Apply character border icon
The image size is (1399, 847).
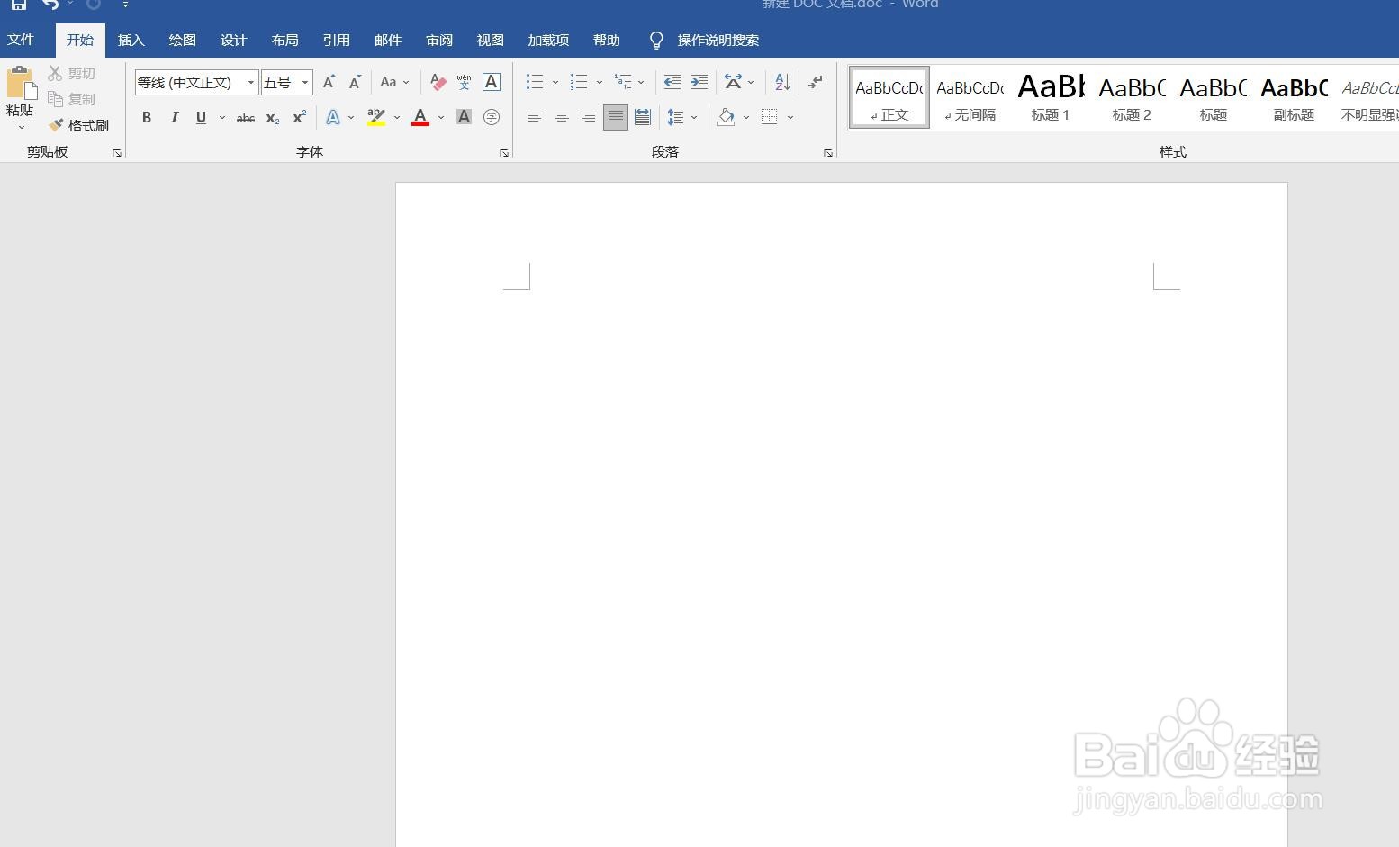(492, 82)
